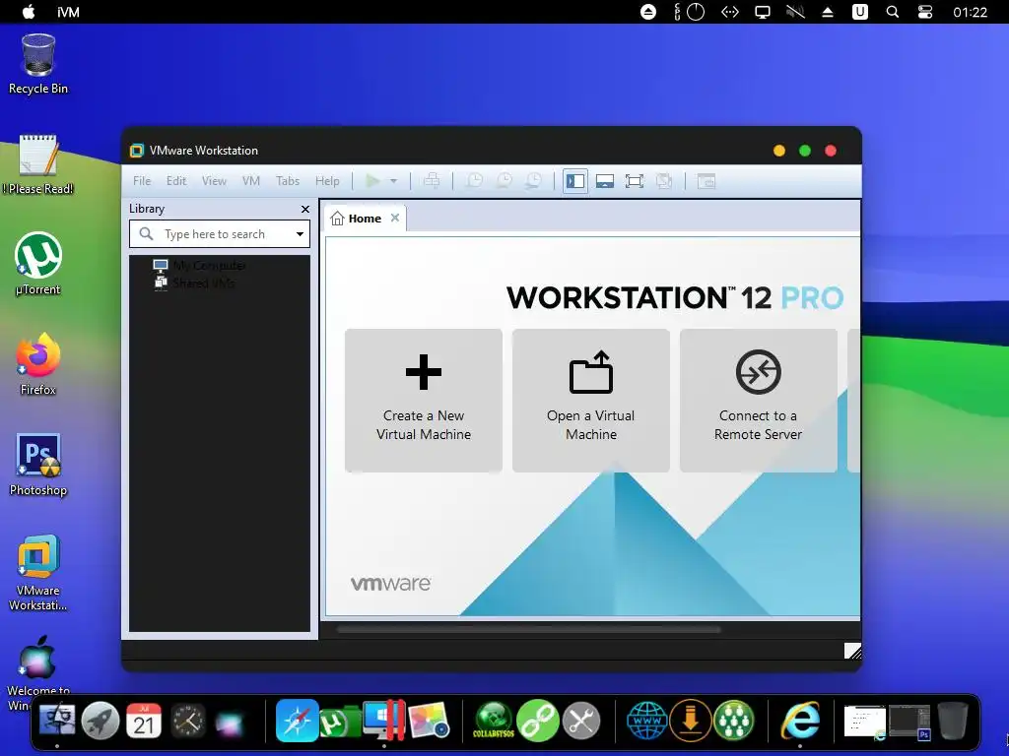The width and height of the screenshot is (1009, 756).
Task: Click the 01:22 clock in menu bar
Action: coord(970,12)
